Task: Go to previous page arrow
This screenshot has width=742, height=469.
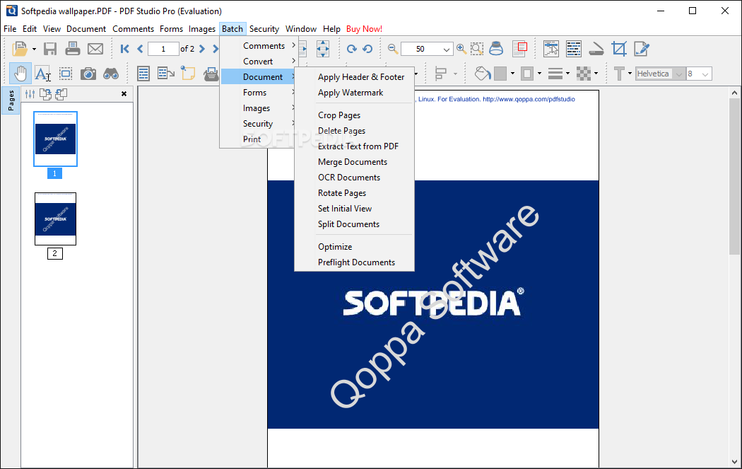Action: tap(140, 49)
